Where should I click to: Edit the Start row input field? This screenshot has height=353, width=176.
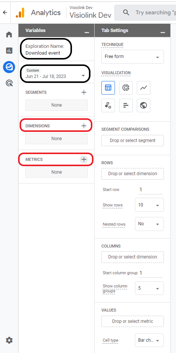[151, 190]
